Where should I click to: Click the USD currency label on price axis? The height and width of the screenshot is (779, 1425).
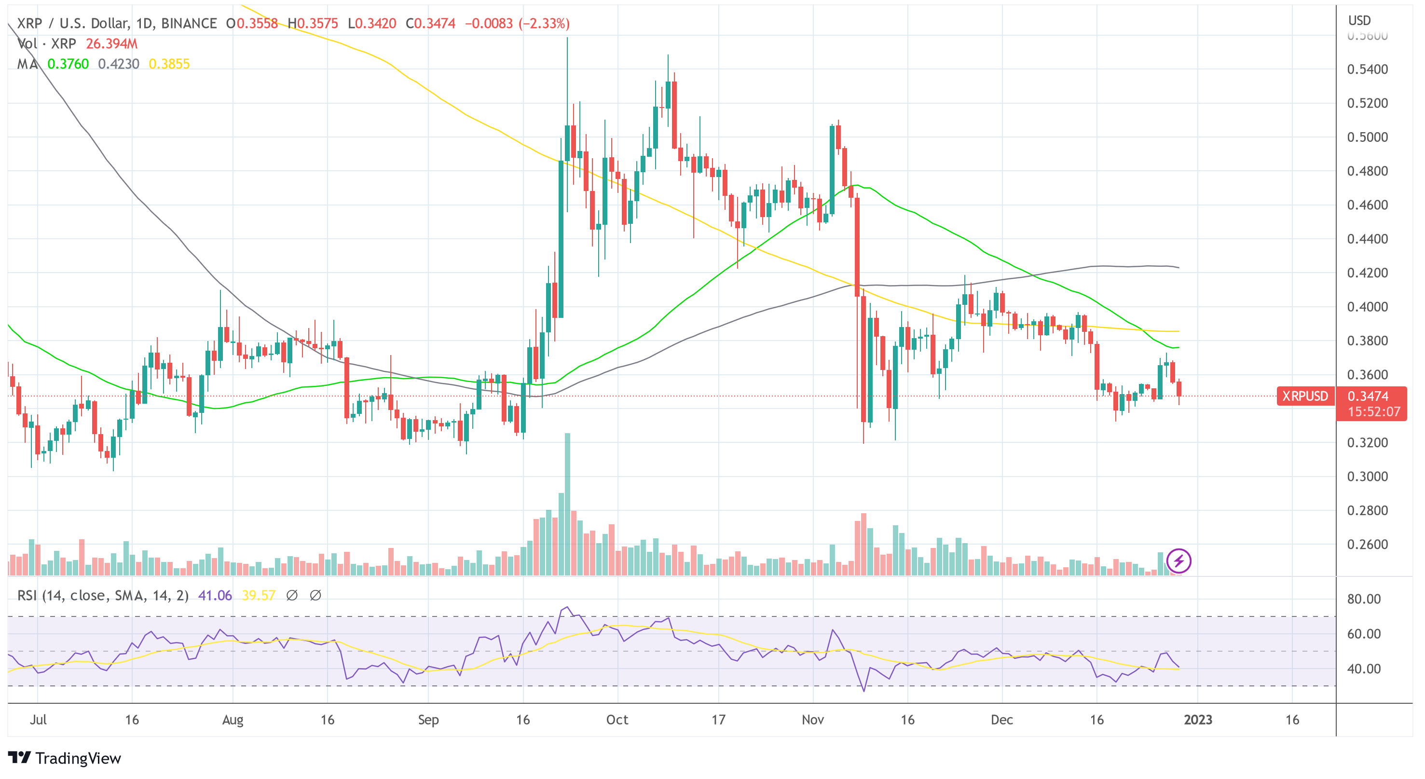point(1360,20)
